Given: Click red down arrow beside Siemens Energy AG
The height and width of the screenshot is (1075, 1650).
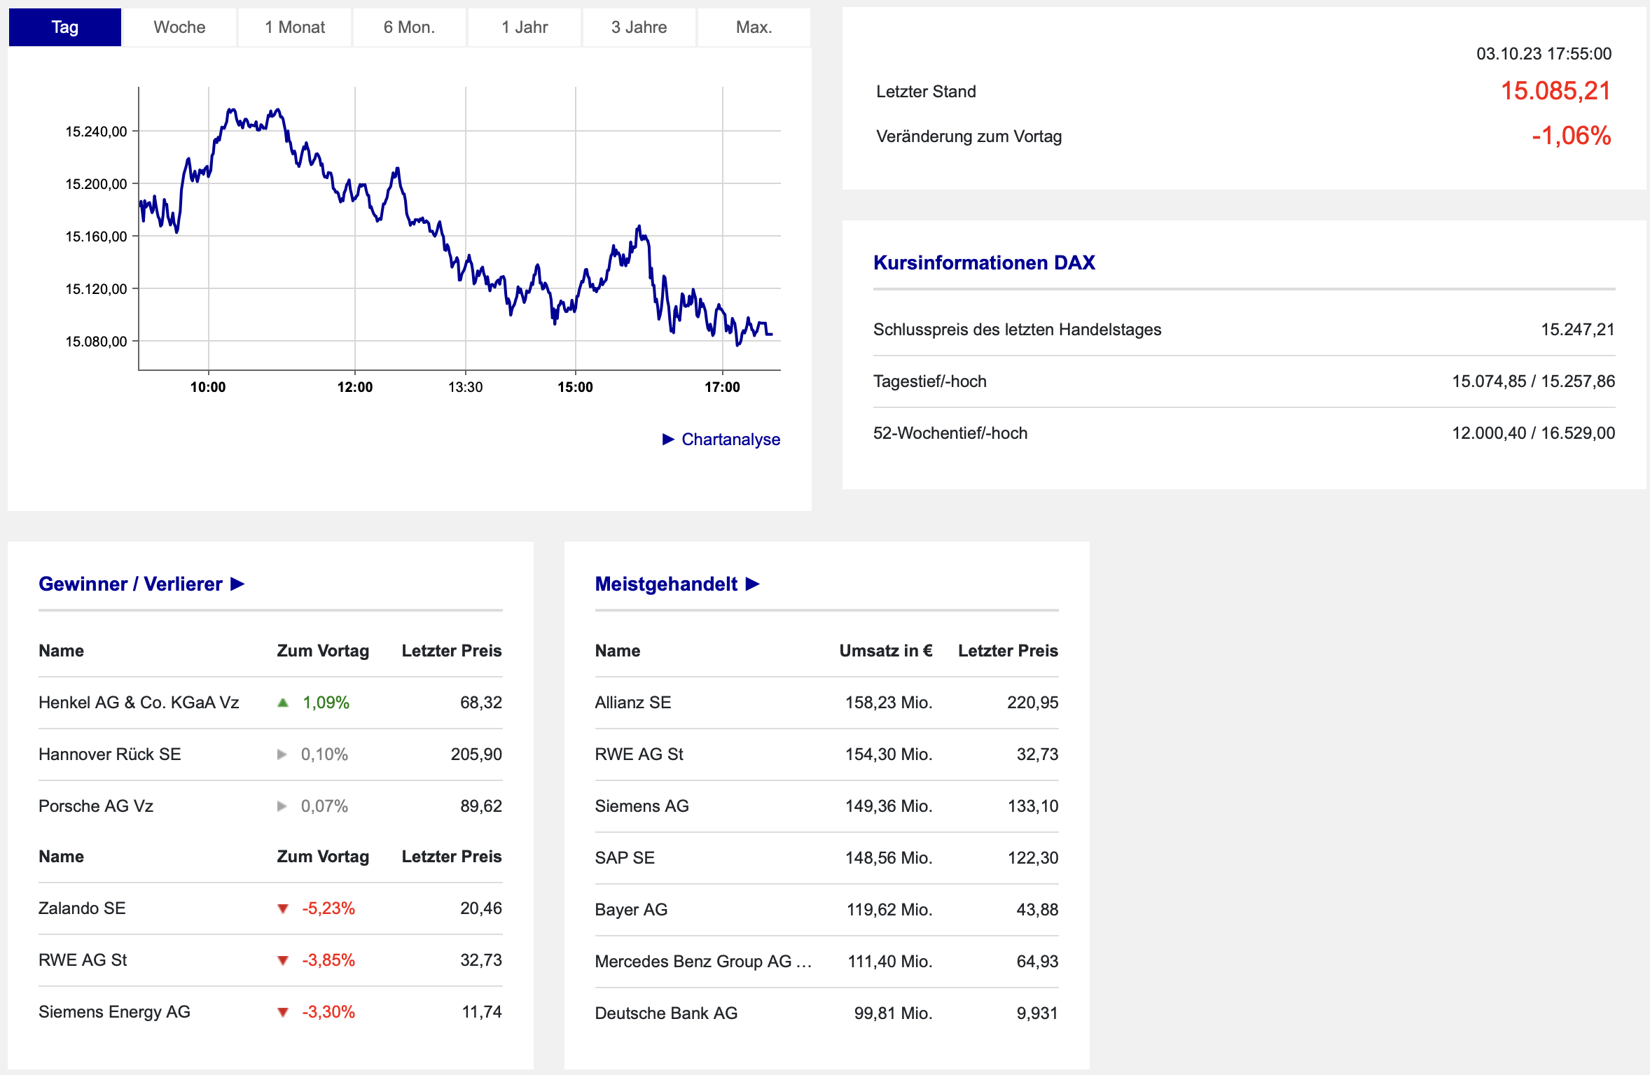Looking at the screenshot, I should 283,1012.
